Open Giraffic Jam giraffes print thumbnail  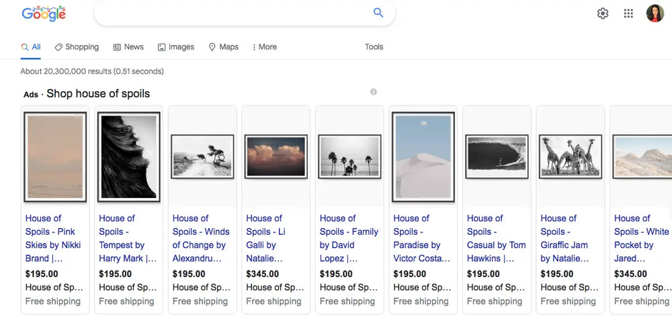click(x=571, y=156)
